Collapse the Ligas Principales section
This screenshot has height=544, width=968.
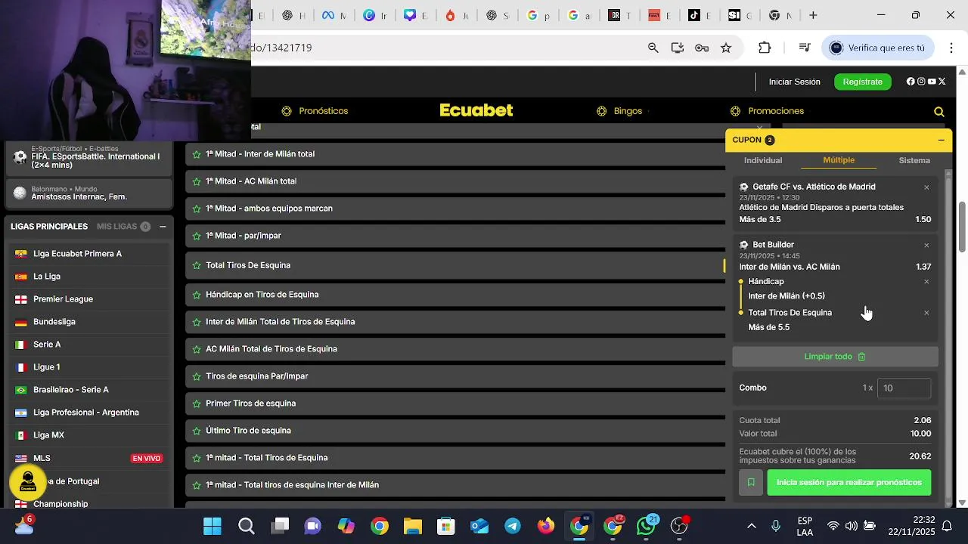tap(163, 227)
